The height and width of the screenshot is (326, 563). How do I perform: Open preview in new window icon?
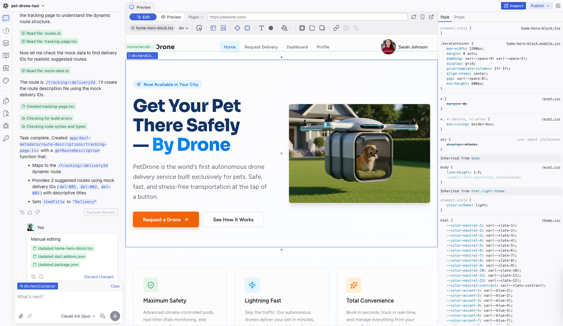coord(431,17)
